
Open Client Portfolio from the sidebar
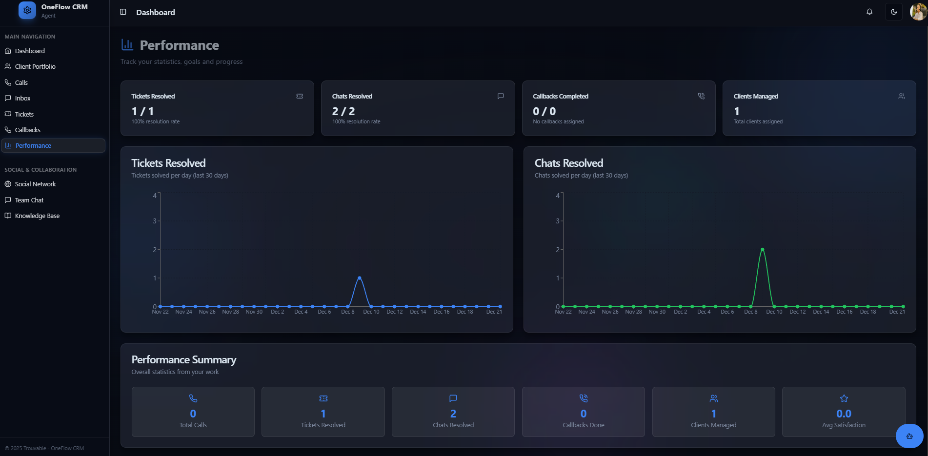point(35,66)
